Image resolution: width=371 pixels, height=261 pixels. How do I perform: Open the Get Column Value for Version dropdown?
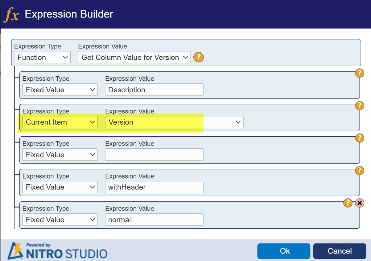[x=134, y=57]
